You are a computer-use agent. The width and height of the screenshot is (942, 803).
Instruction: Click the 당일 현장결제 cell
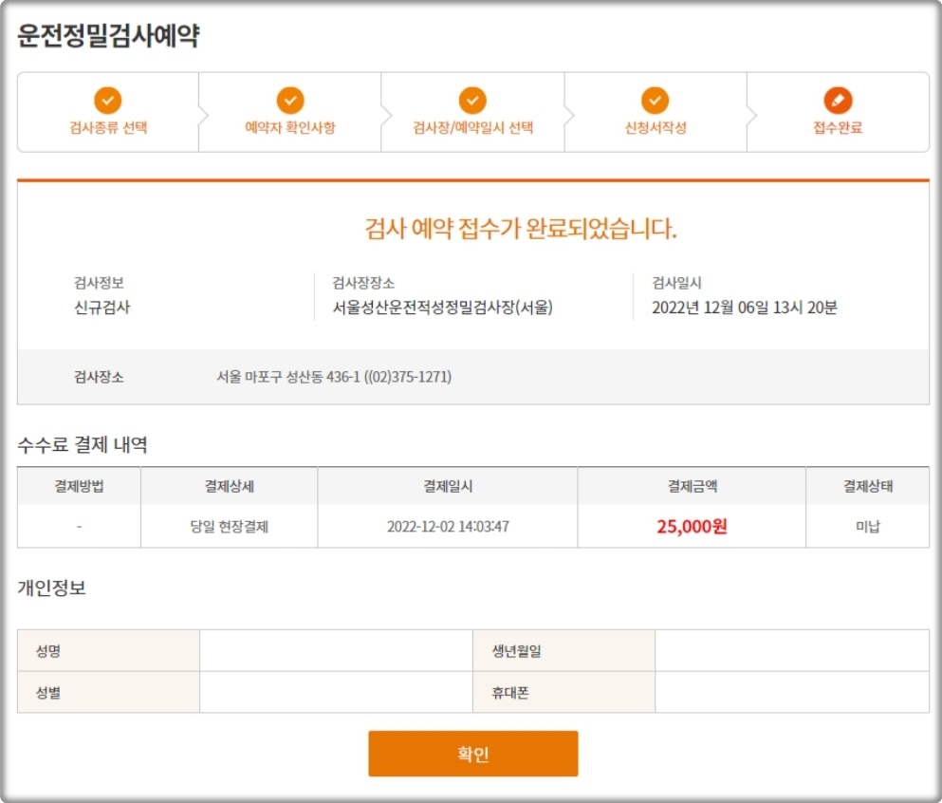coord(230,527)
